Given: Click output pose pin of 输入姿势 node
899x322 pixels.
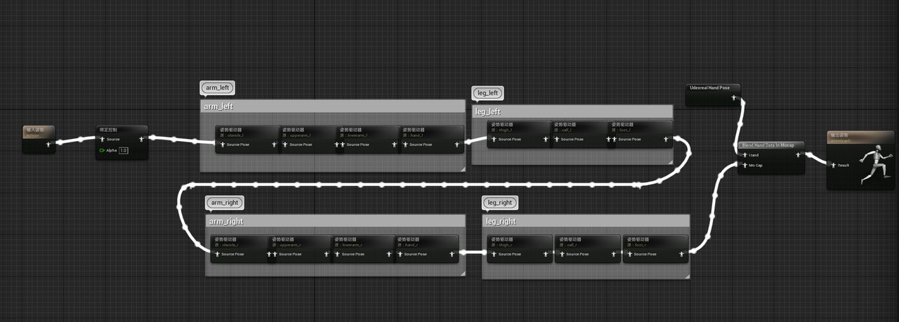Looking at the screenshot, I should 48,145.
